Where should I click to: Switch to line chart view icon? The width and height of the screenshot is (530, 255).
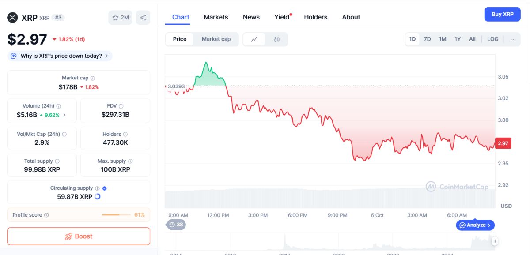coord(254,39)
